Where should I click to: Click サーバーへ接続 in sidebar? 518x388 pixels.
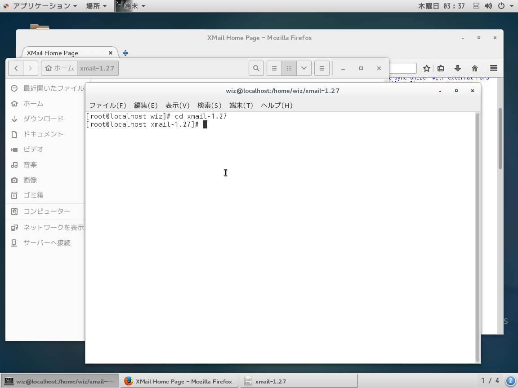tap(45, 243)
